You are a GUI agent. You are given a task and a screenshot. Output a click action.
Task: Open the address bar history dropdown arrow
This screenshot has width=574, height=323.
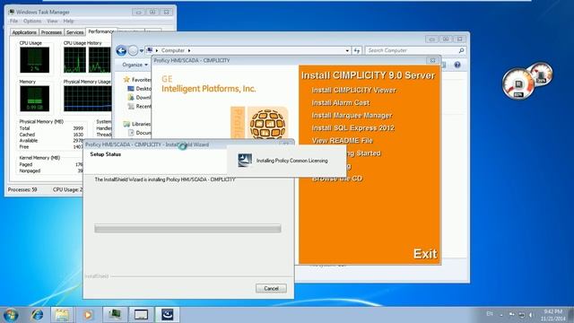point(347,50)
